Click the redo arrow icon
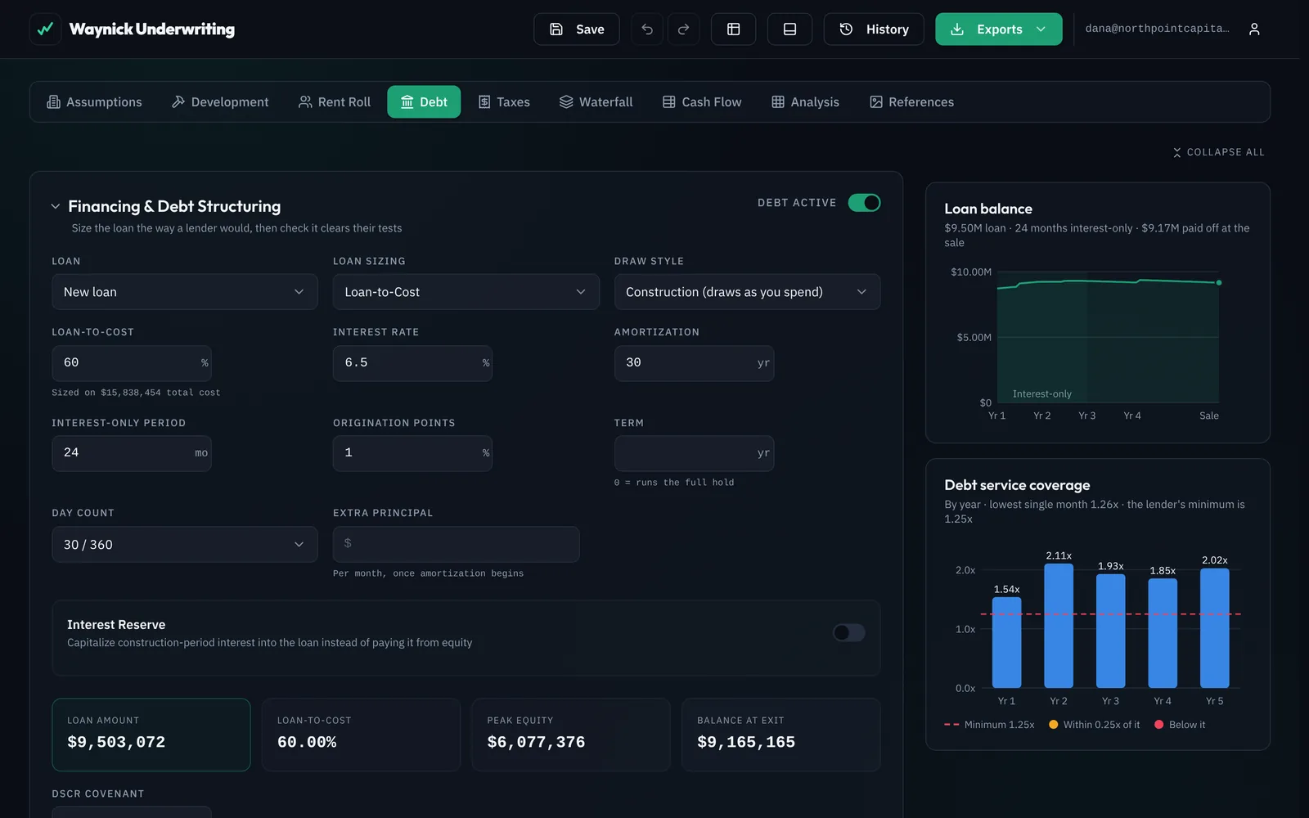The image size is (1309, 818). [683, 29]
